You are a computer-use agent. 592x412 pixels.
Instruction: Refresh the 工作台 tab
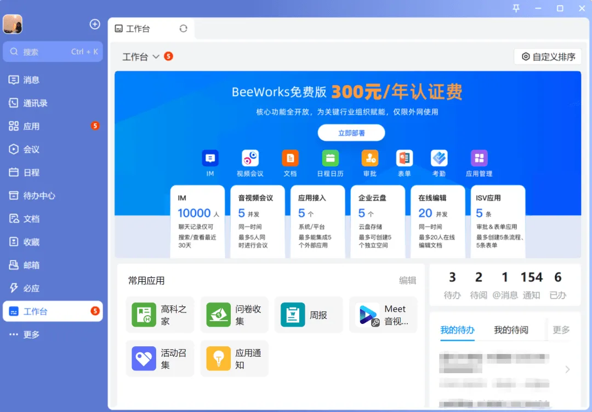(184, 28)
